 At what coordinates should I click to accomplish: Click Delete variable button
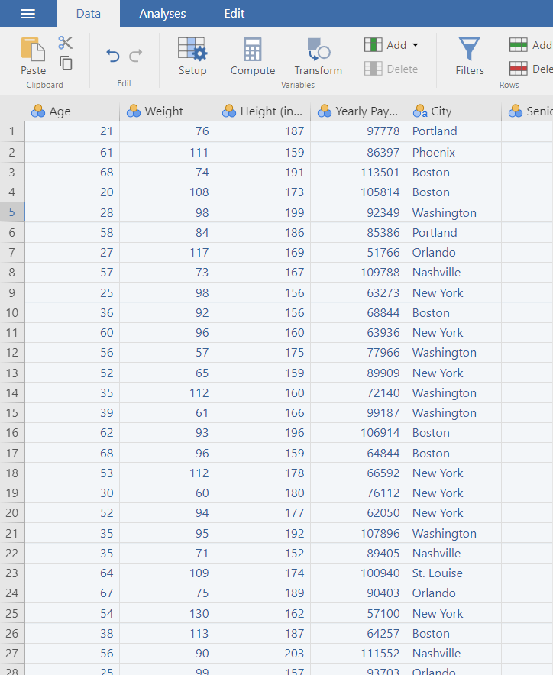(391, 69)
